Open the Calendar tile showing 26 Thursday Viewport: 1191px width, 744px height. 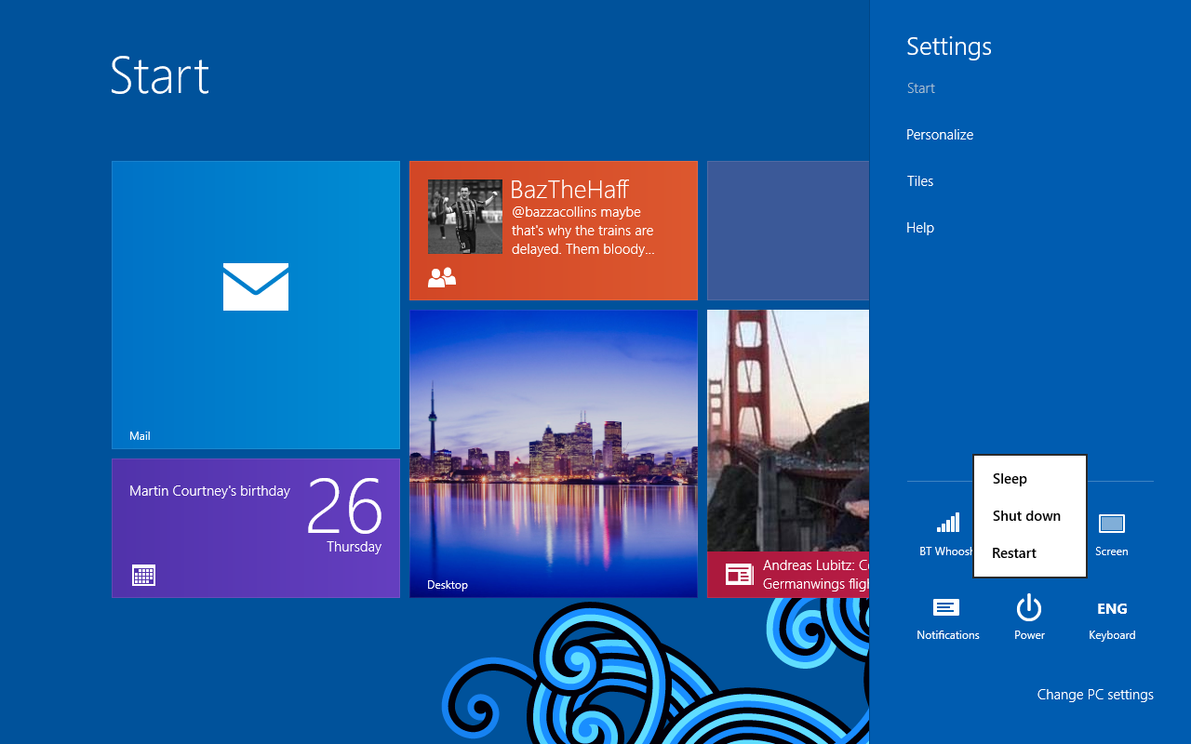pyautogui.click(x=256, y=528)
